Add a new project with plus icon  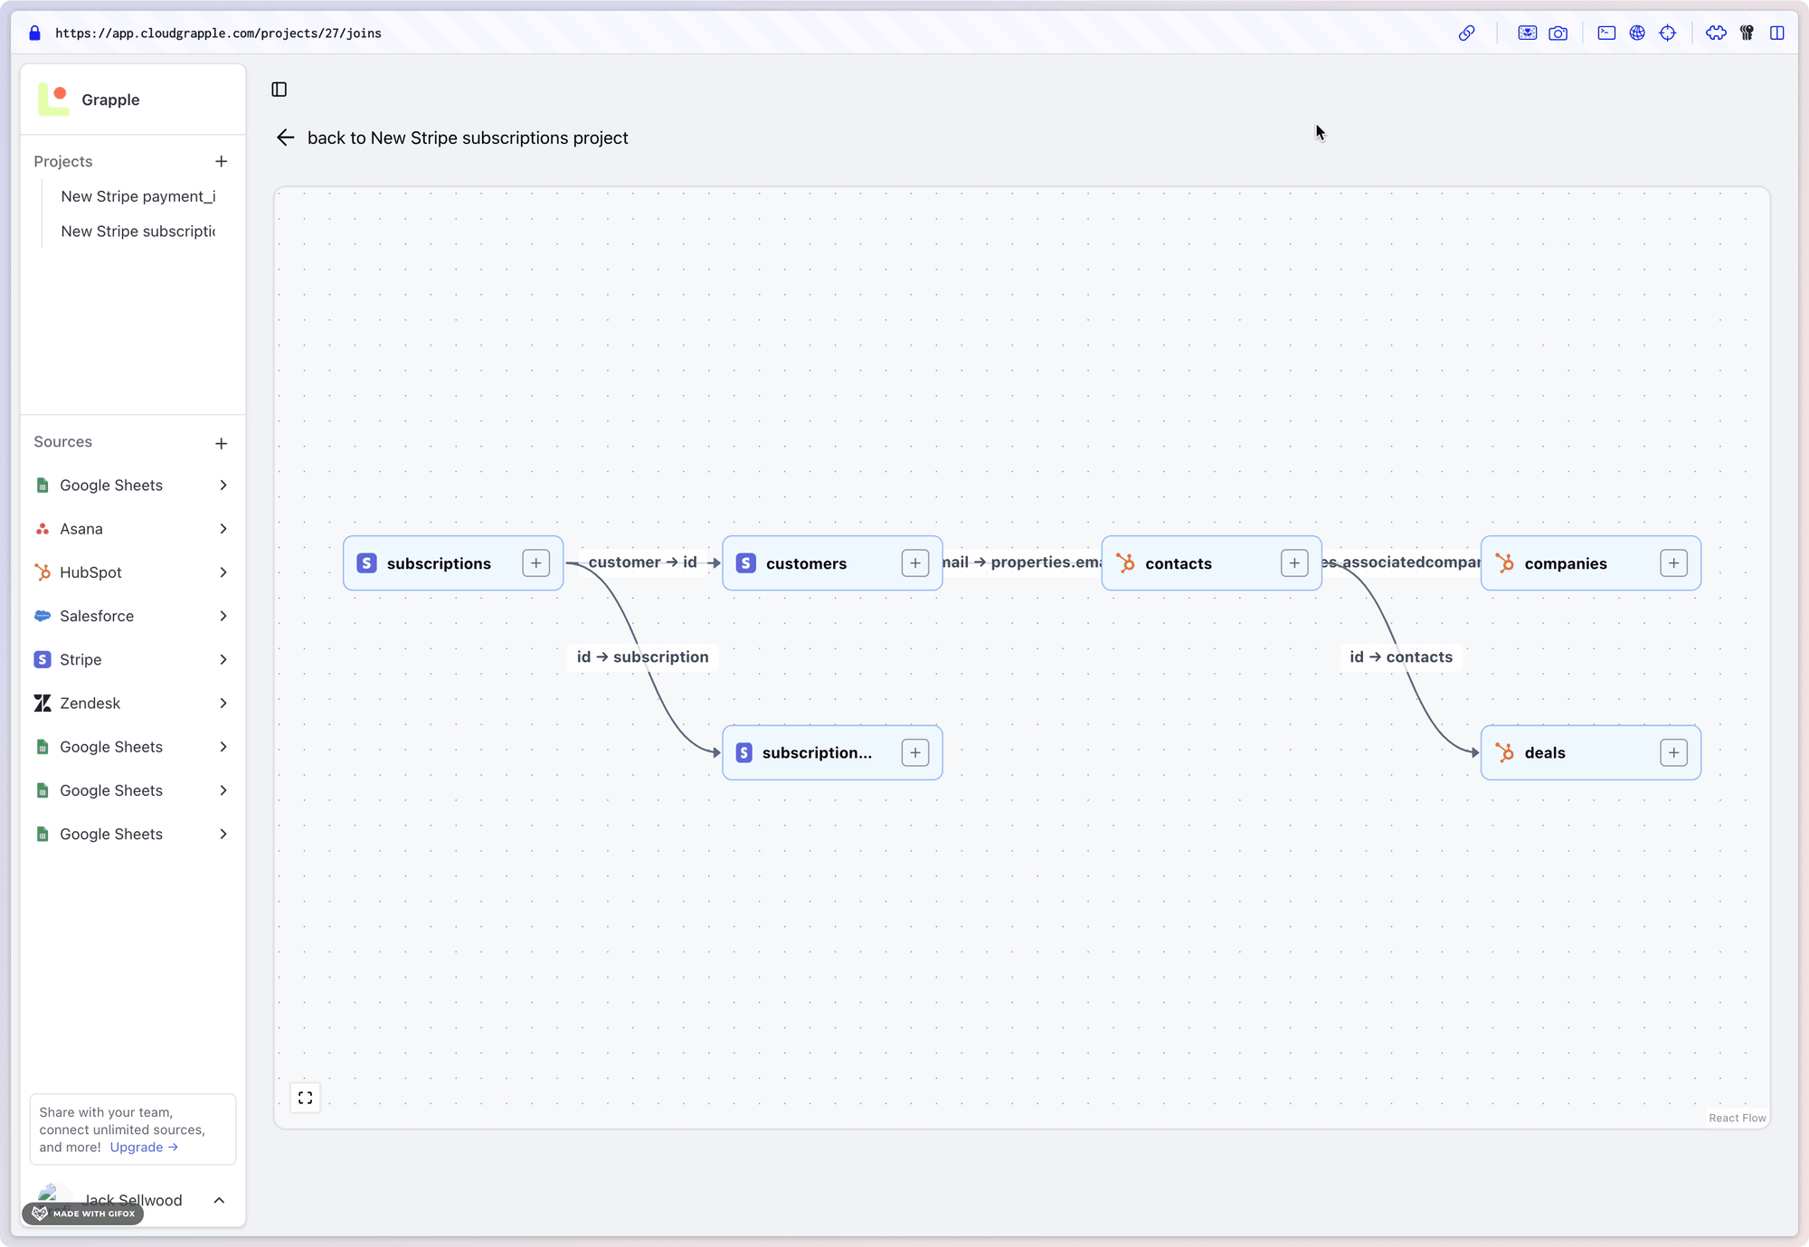tap(222, 162)
